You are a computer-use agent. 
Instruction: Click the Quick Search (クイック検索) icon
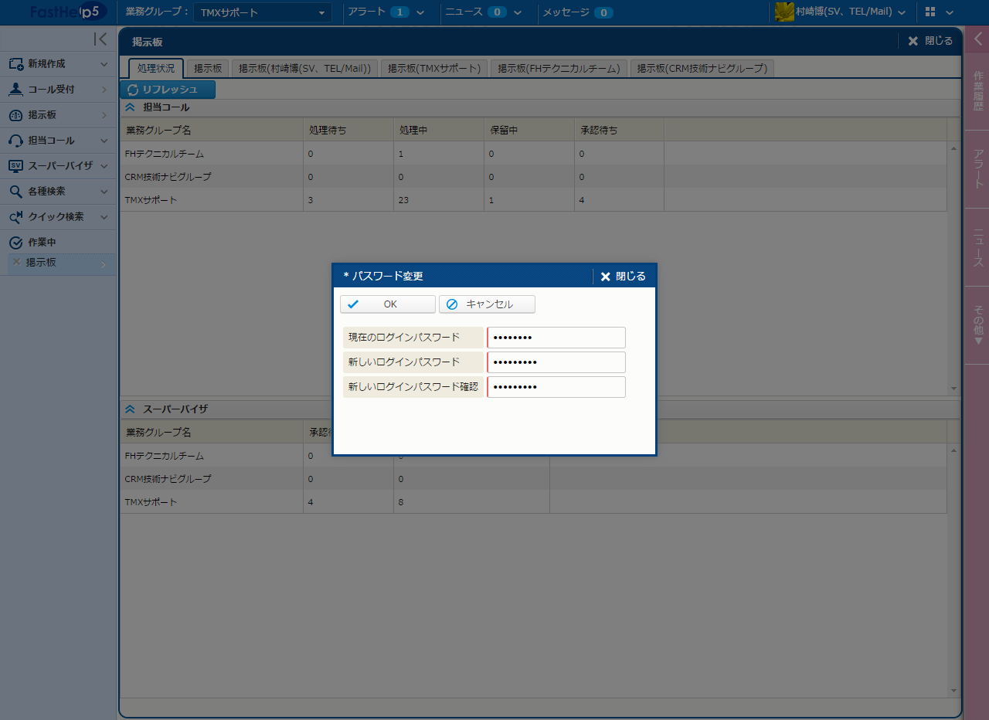coord(15,217)
